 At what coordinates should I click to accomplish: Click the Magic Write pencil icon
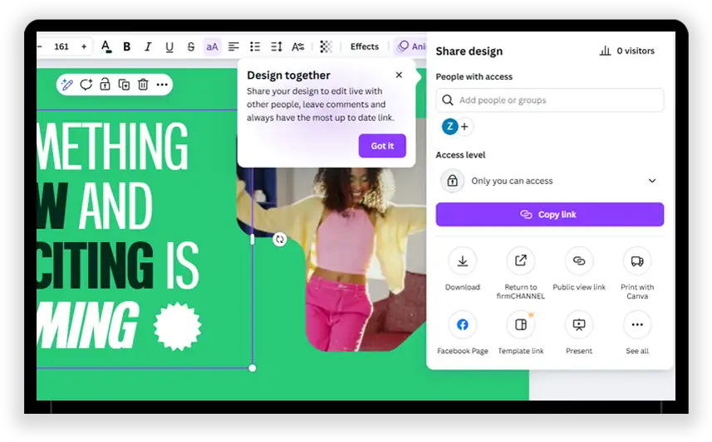(x=67, y=85)
